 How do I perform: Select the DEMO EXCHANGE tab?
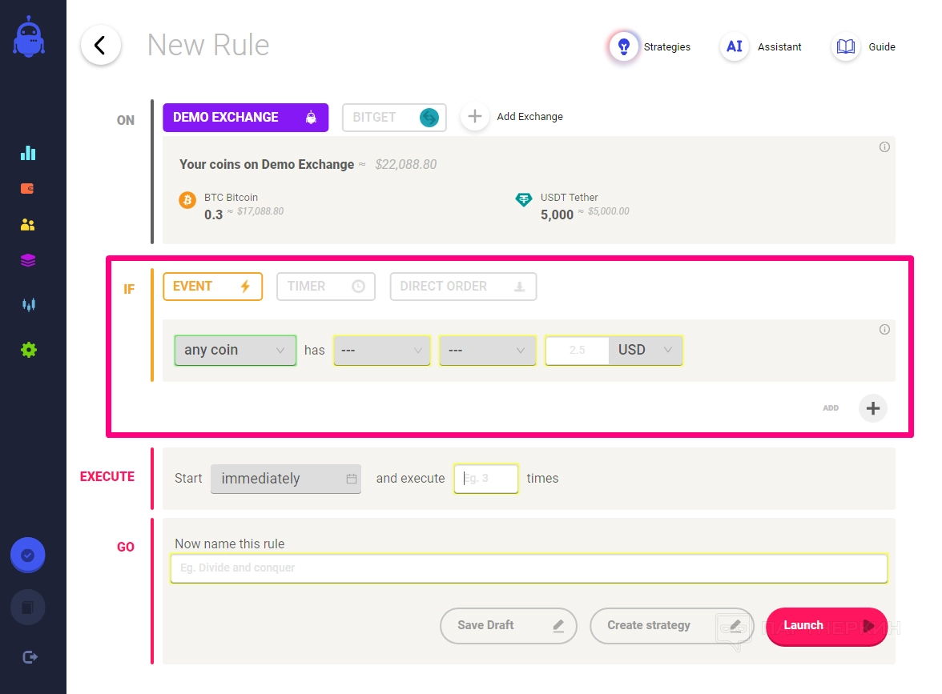pyautogui.click(x=245, y=117)
